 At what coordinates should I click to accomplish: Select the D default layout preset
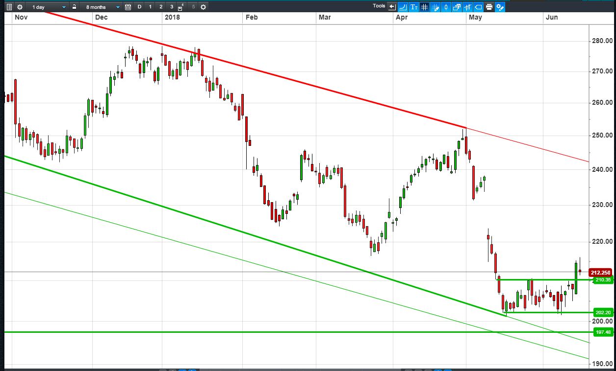[x=139, y=7]
